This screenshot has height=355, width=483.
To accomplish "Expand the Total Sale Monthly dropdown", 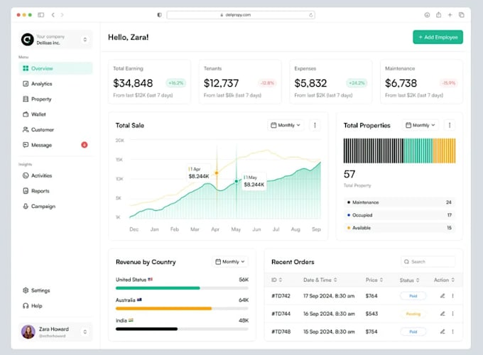I will 285,125.
